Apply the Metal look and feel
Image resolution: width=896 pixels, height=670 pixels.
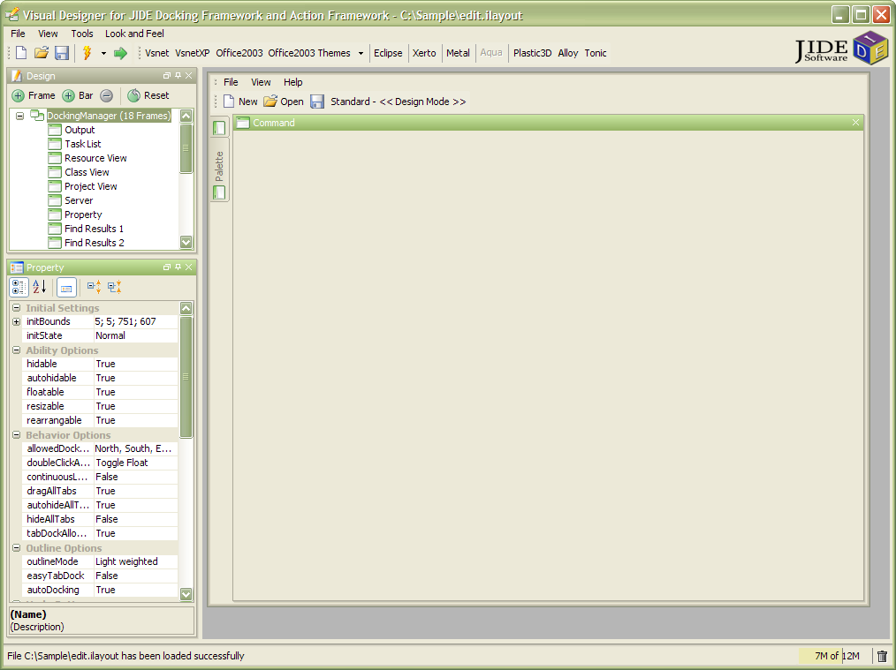coord(458,53)
